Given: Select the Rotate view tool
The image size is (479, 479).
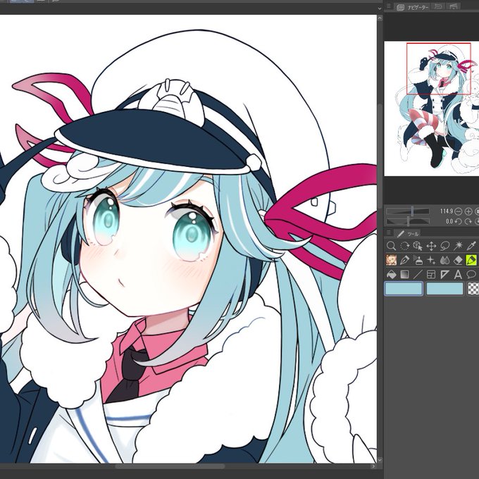Looking at the screenshot, I should (404, 246).
